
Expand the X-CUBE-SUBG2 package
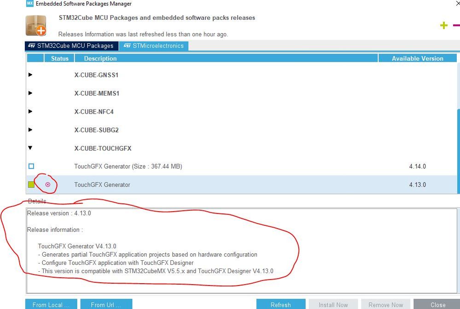coord(30,130)
